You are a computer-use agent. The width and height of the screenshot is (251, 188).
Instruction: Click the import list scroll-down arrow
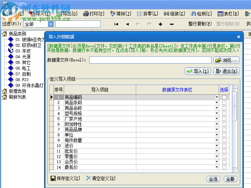(235, 169)
